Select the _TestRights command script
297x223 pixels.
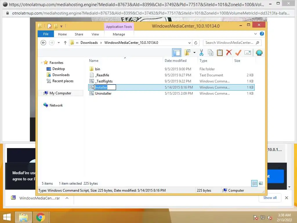point(104,81)
